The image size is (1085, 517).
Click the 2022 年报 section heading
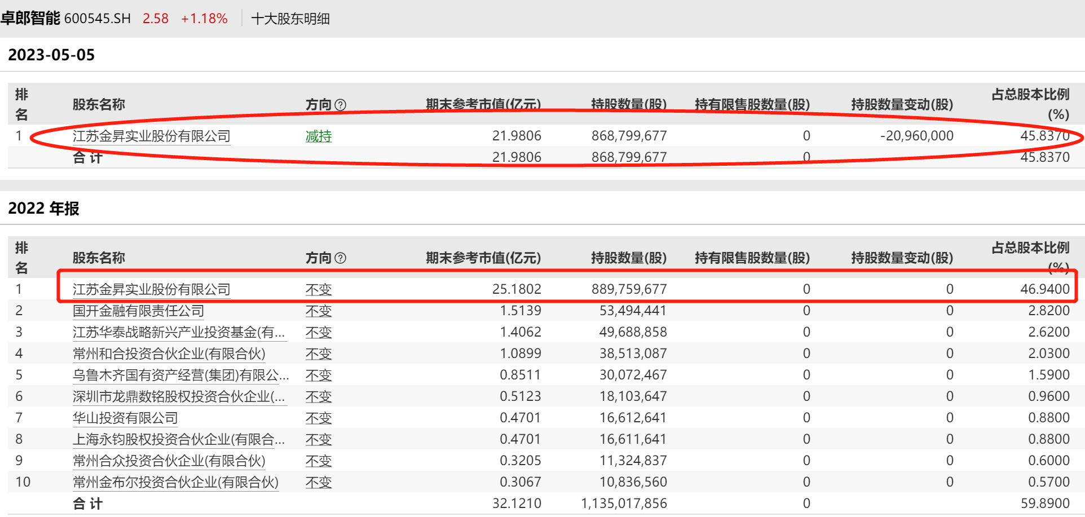tap(43, 208)
